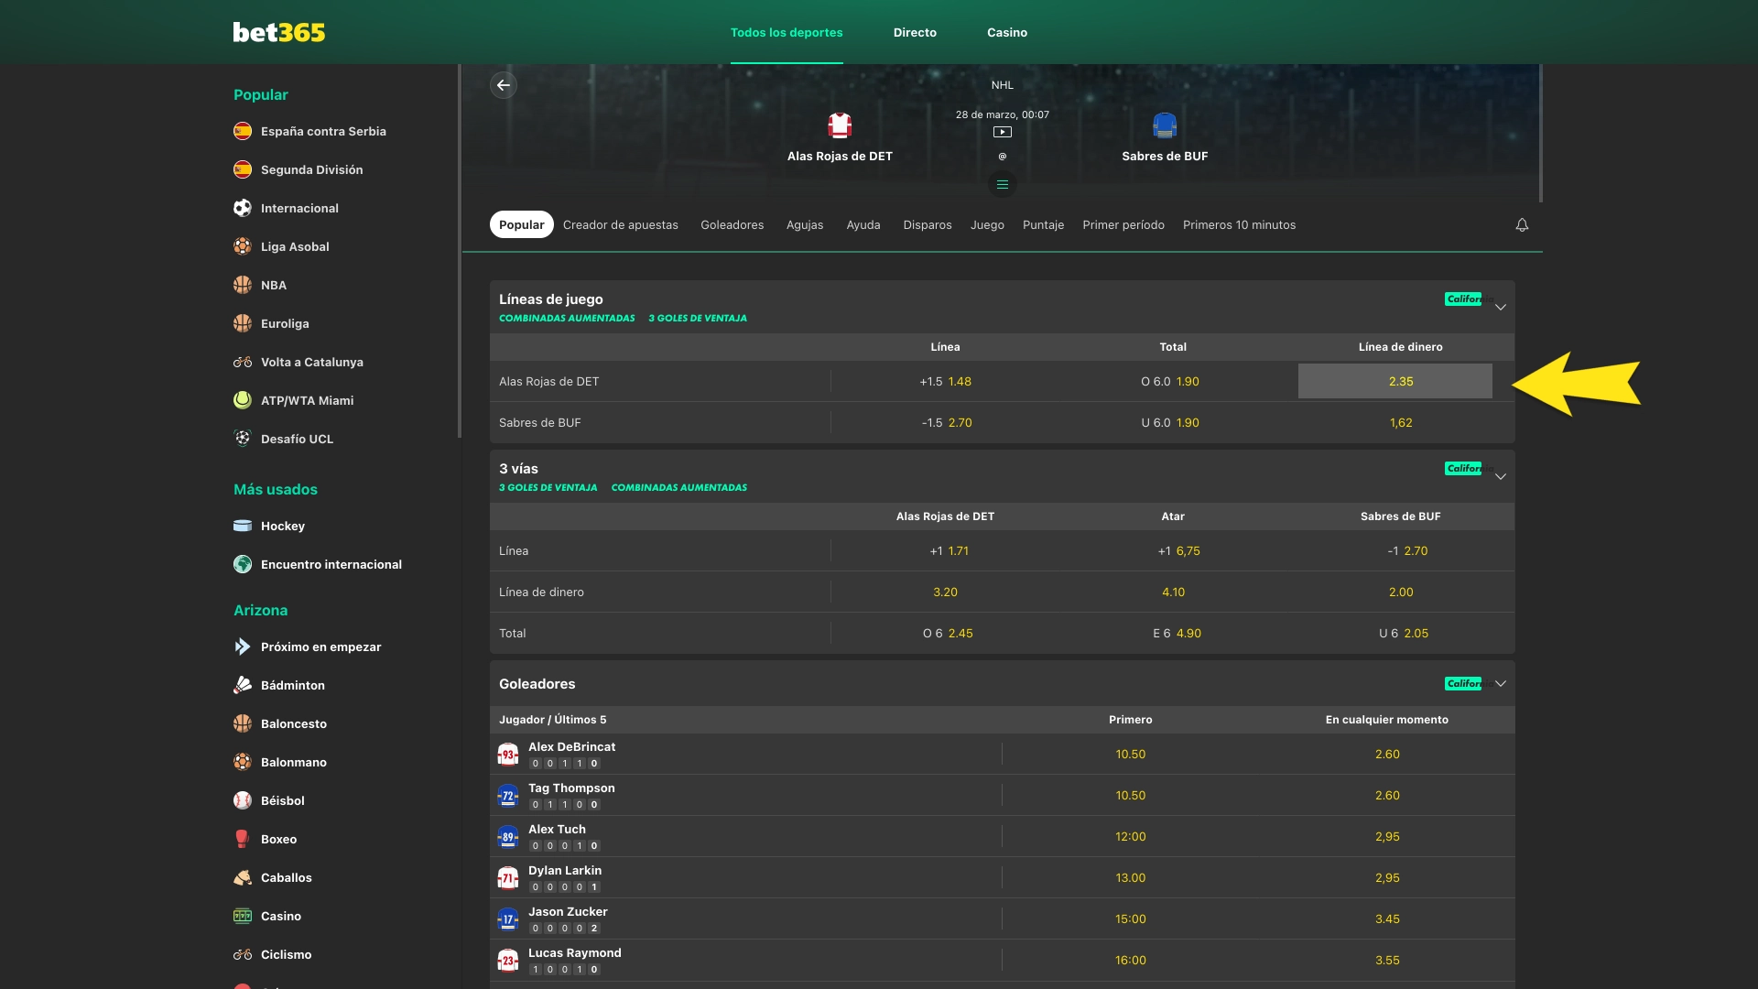Image resolution: width=1758 pixels, height=989 pixels.
Task: Open the match stats menu icon
Action: click(x=1003, y=184)
